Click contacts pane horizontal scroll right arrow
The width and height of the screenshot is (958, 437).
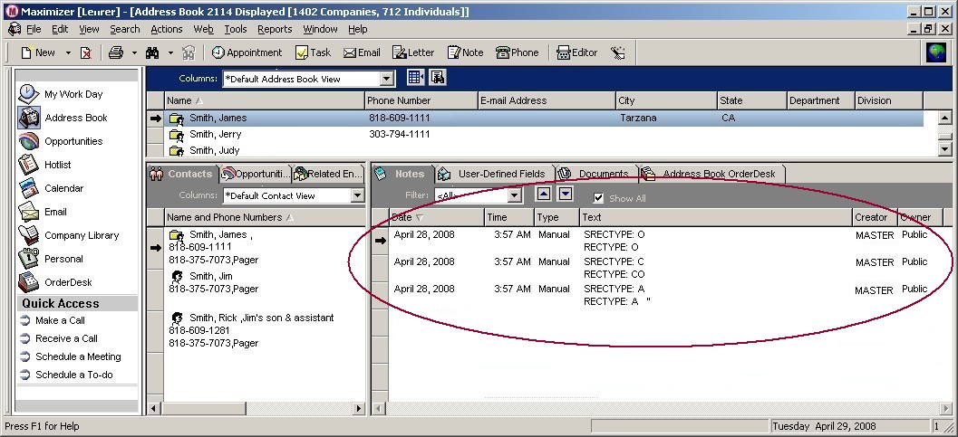click(359, 408)
